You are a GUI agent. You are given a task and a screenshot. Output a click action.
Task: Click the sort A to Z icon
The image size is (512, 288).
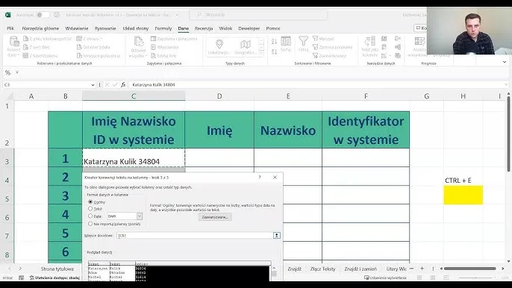click(275, 41)
